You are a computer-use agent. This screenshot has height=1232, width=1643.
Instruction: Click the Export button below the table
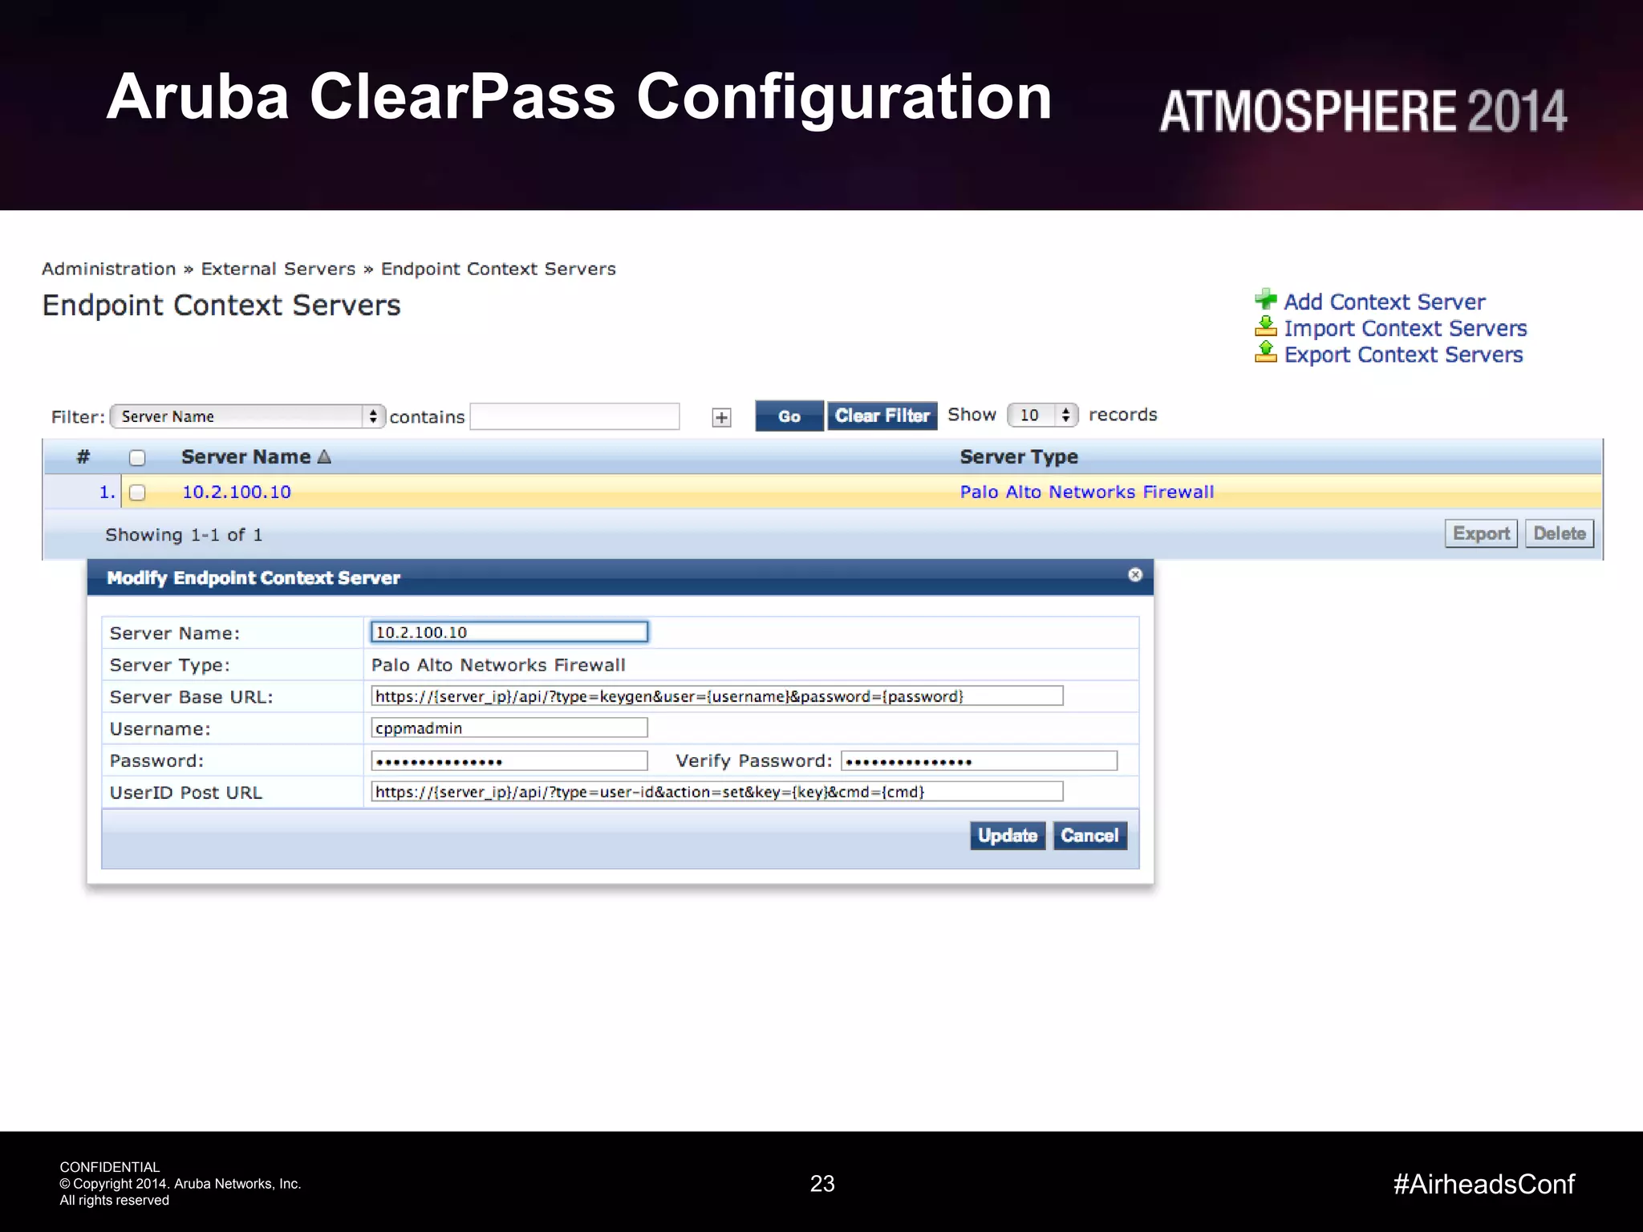[1481, 533]
